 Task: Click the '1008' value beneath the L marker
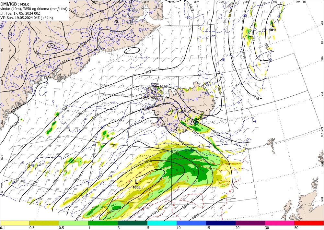(x=136, y=187)
